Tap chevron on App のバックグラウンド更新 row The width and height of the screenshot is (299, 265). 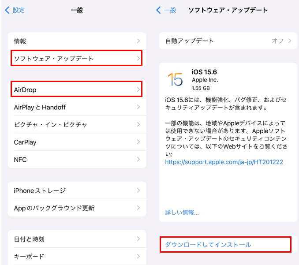coord(138,208)
